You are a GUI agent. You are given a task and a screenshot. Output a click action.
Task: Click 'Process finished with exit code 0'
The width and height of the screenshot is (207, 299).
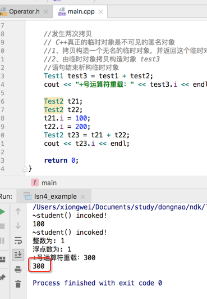pos(97,283)
